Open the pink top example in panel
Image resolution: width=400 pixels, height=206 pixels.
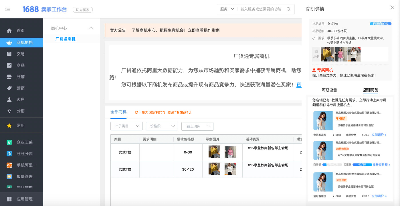341,54
